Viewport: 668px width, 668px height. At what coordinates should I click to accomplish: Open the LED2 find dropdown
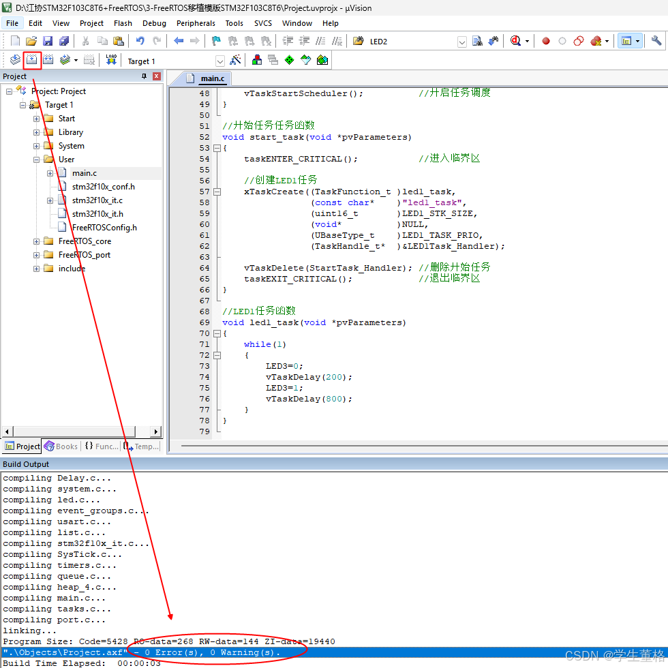tap(462, 42)
